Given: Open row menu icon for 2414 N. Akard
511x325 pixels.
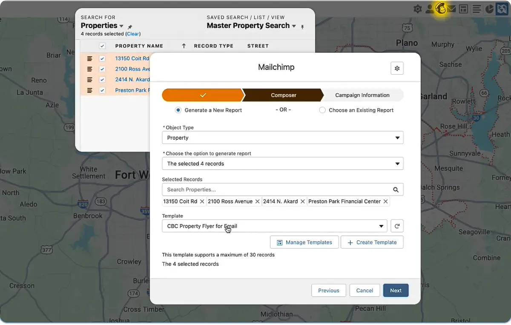Looking at the screenshot, I should [90, 80].
